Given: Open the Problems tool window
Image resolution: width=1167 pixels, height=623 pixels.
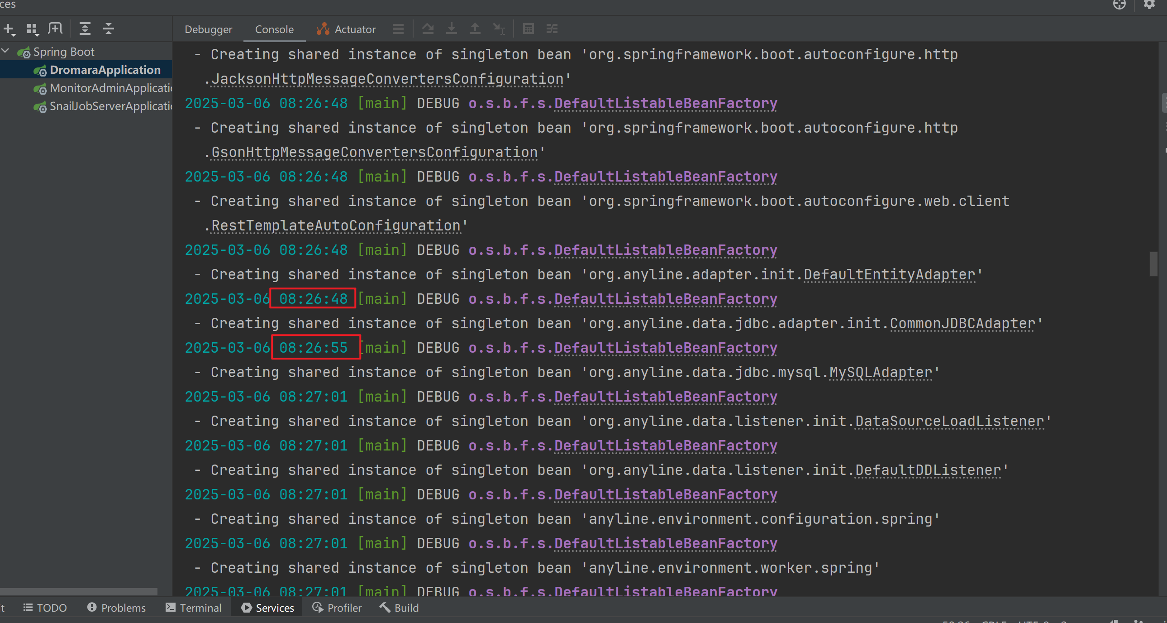Looking at the screenshot, I should (116, 608).
